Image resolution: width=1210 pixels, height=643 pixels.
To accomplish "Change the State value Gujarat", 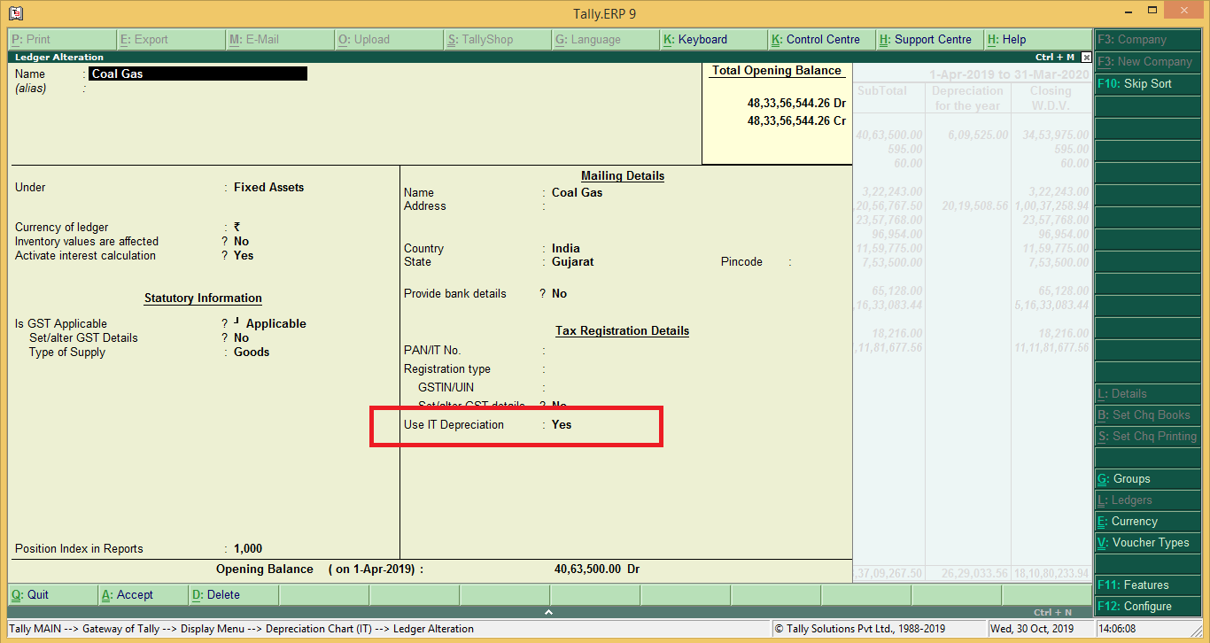I will (x=572, y=261).
